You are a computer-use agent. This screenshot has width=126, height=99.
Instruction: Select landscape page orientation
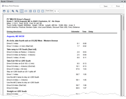click(26, 11)
